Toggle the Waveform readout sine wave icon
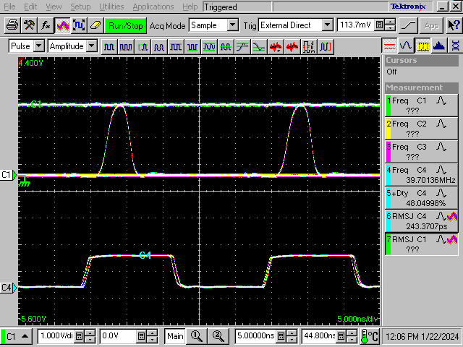This screenshot has height=347, width=463. (x=406, y=46)
